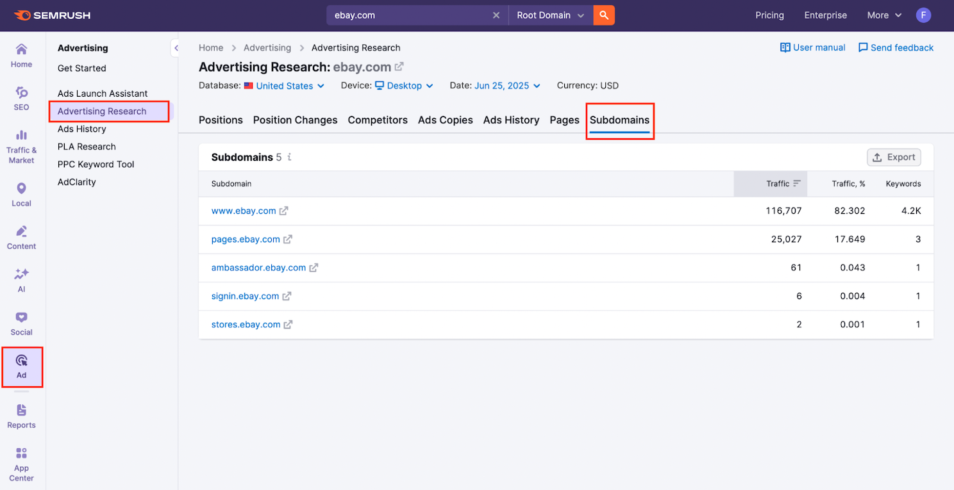Image resolution: width=954 pixels, height=490 pixels.
Task: Open Traffic & Market sidebar icon
Action: [21, 146]
